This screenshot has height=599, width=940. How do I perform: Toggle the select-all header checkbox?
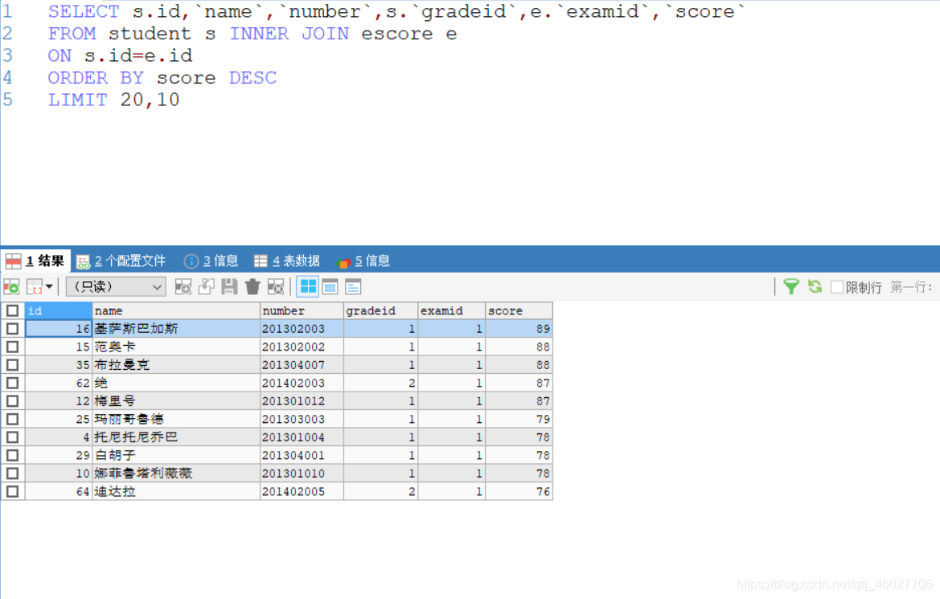(x=13, y=310)
